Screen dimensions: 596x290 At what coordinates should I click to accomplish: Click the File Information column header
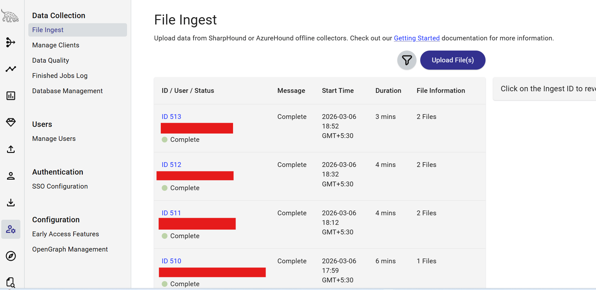[441, 91]
